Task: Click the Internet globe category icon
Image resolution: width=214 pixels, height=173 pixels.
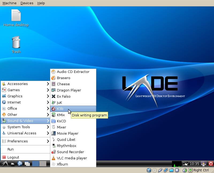Action: tap(4, 102)
